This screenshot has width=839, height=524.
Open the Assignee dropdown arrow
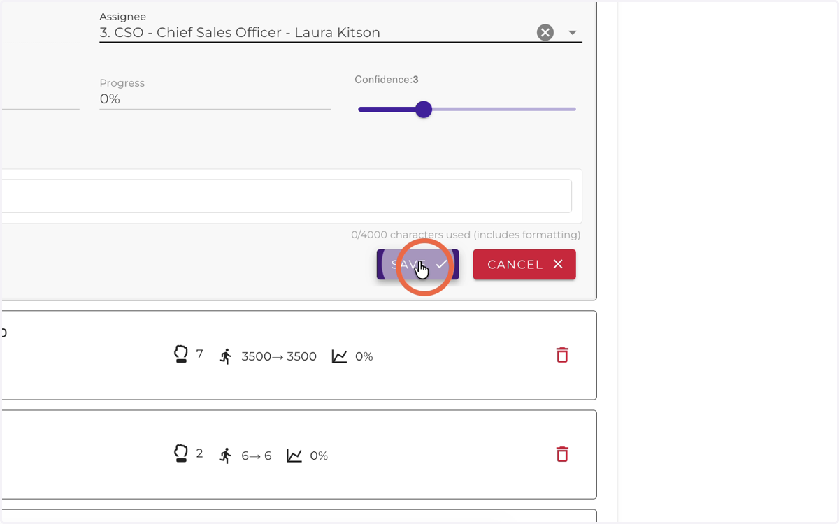click(573, 33)
